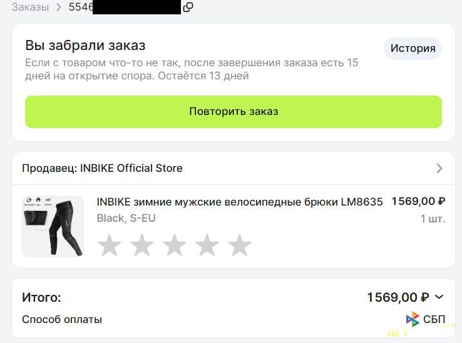Open seller page via right chevron

click(x=439, y=168)
